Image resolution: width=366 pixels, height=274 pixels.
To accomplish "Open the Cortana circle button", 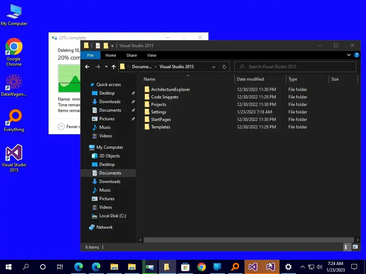I will (43, 267).
